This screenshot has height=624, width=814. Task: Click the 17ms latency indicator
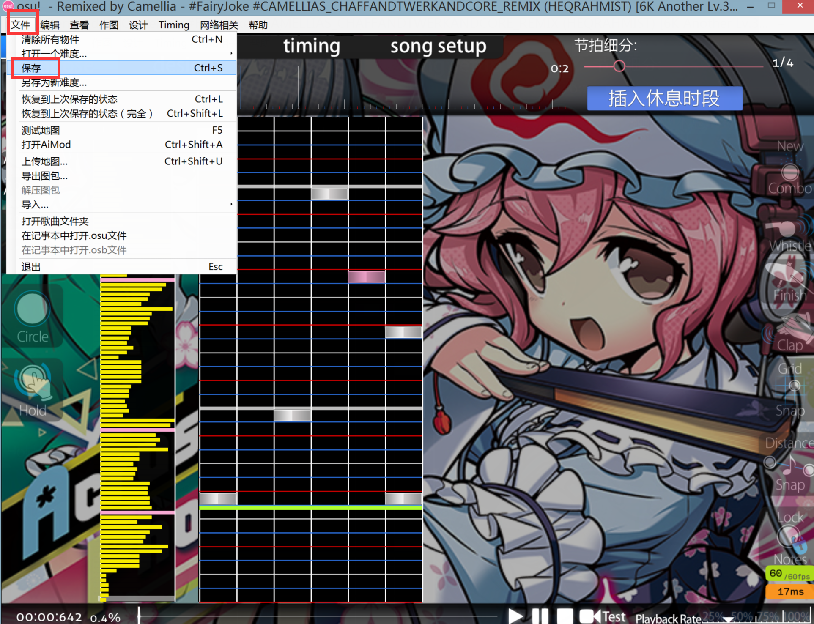coord(790,591)
